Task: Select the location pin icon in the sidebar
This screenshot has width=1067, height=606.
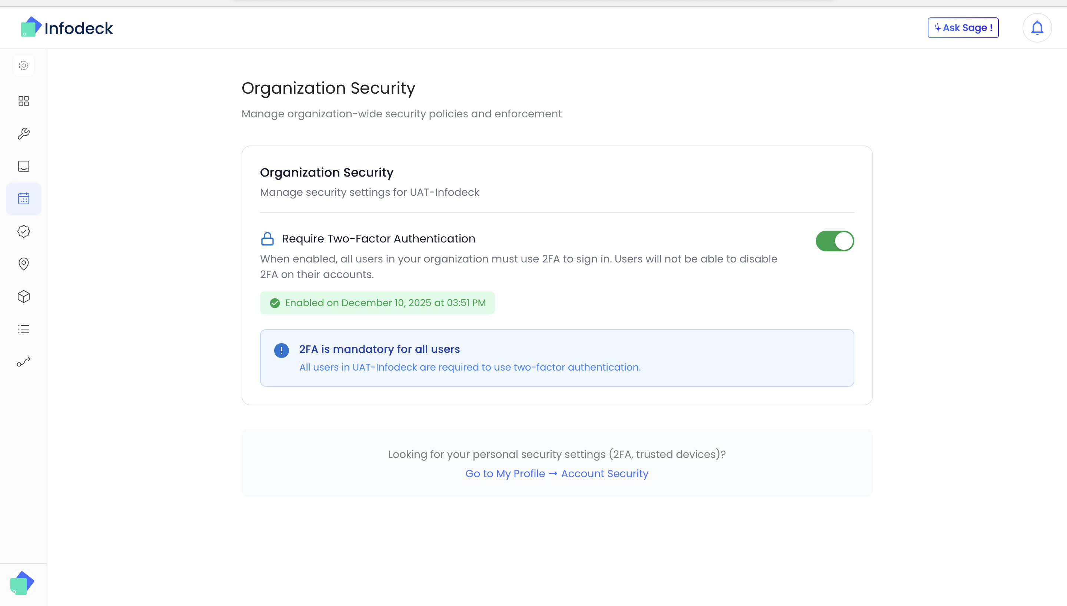Action: point(23,264)
